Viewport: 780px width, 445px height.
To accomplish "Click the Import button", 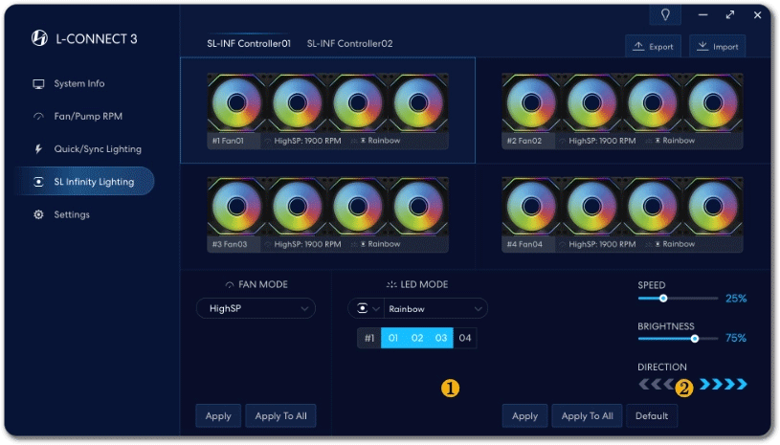I will click(718, 46).
